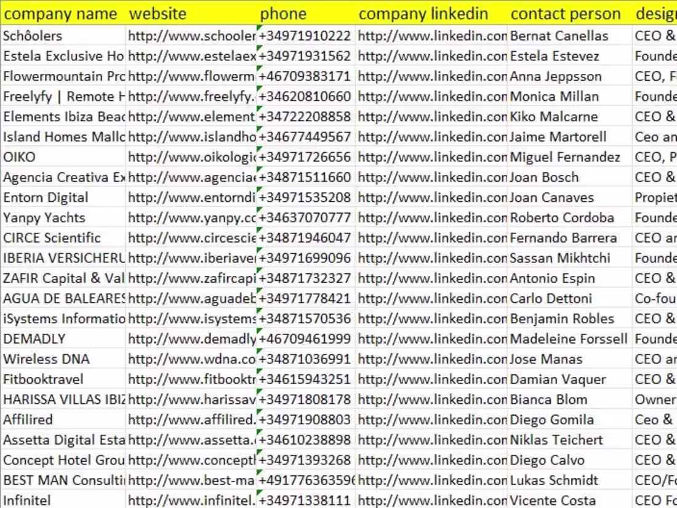This screenshot has width=677, height=508.
Task: Select contact person Monica Millan
Action: tap(570, 96)
